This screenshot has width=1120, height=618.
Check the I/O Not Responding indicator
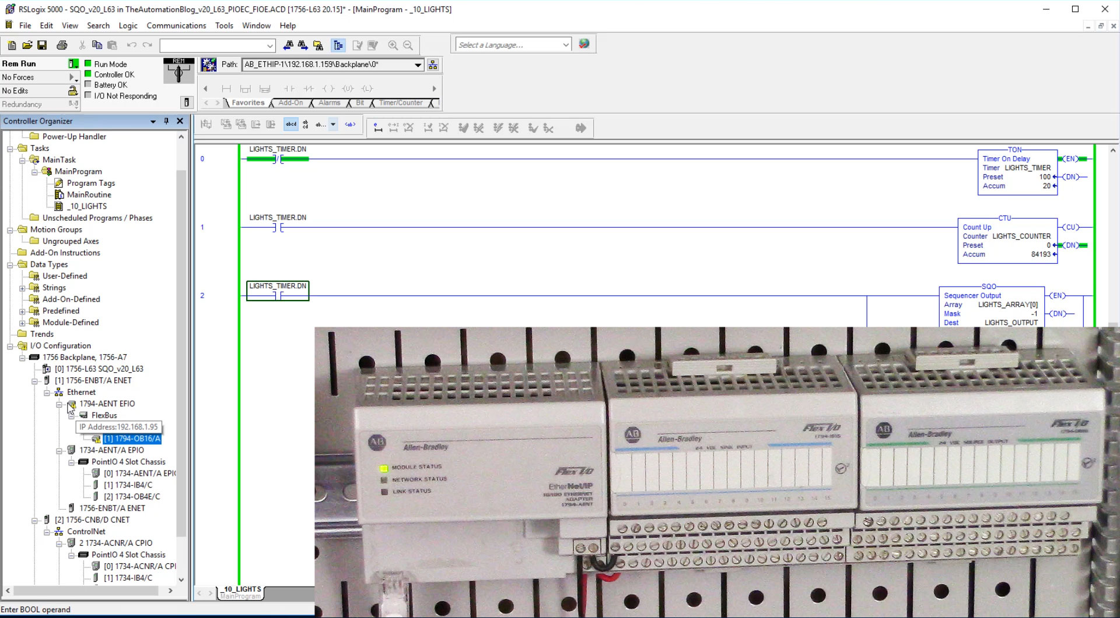click(x=89, y=96)
